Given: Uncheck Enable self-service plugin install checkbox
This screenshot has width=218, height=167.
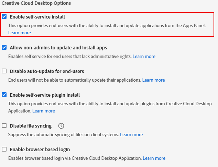Looking at the screenshot, I should coord(4,95).
